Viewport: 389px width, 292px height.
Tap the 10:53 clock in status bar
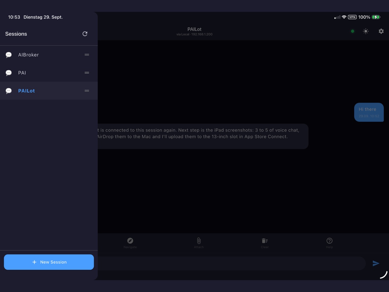(x=14, y=17)
